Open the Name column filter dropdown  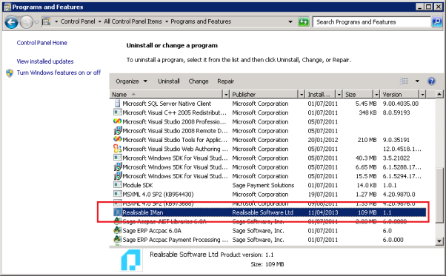(226, 94)
